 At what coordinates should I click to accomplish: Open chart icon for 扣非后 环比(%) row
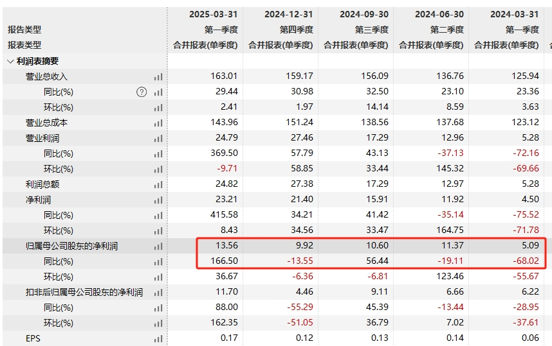[x=158, y=324]
